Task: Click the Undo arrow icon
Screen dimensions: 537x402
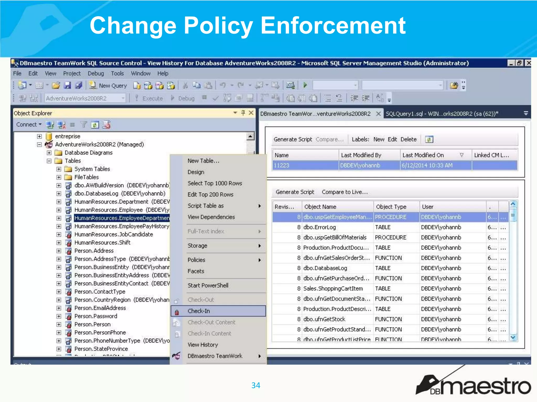Action: pyautogui.click(x=223, y=85)
